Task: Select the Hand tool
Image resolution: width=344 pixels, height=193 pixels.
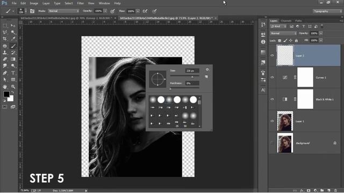Action: click(5, 87)
